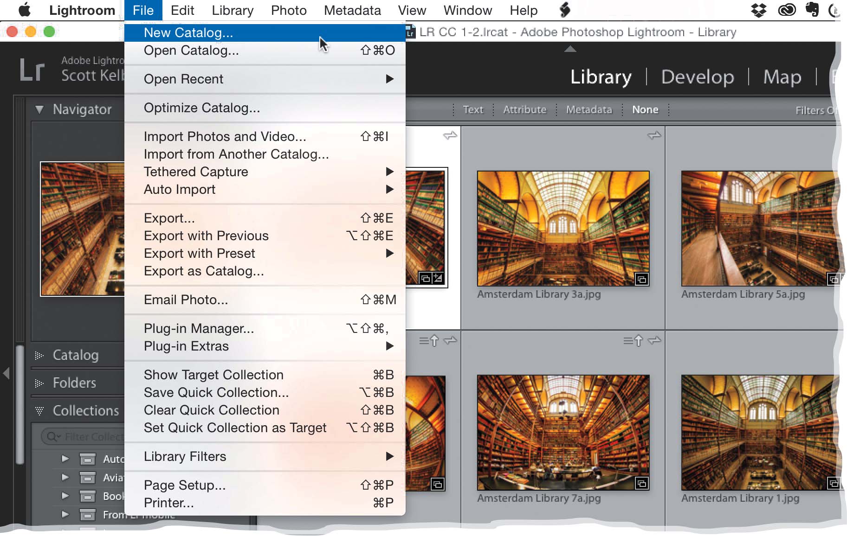The image size is (847, 536).
Task: Open the Creative Cloud menu bar icon
Action: (787, 10)
